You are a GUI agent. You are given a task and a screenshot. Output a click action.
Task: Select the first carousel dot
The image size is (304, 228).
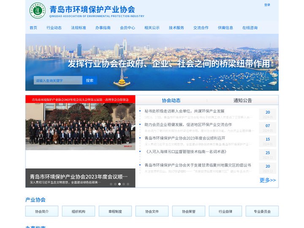(x=111, y=184)
